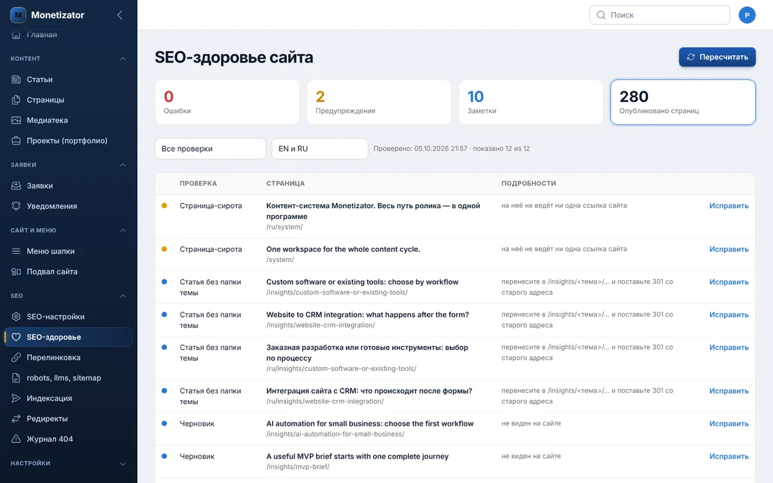Click the Страницы pages icon
Screen dimensions: 773x483
click(x=16, y=100)
